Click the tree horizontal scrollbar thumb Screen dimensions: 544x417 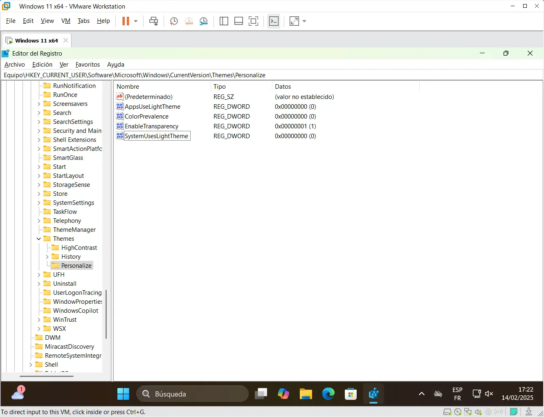coord(47,376)
